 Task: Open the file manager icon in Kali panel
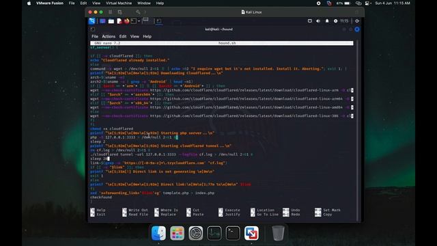coord(111,21)
